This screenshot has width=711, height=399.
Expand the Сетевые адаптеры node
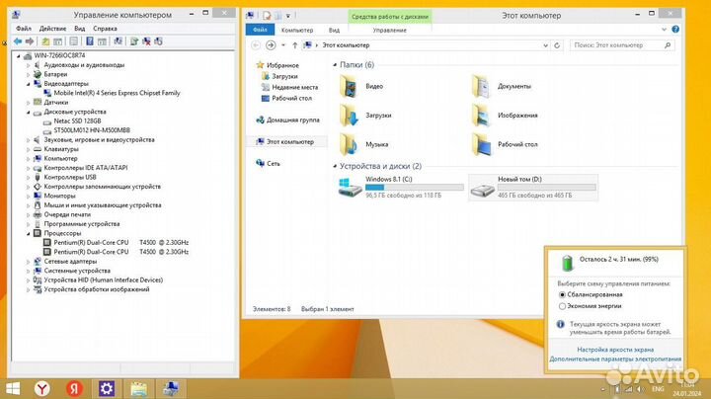[28, 262]
